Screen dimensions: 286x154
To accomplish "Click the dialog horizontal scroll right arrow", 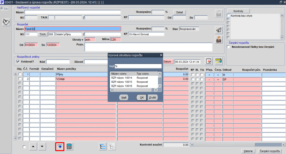I will (x=156, y=90).
